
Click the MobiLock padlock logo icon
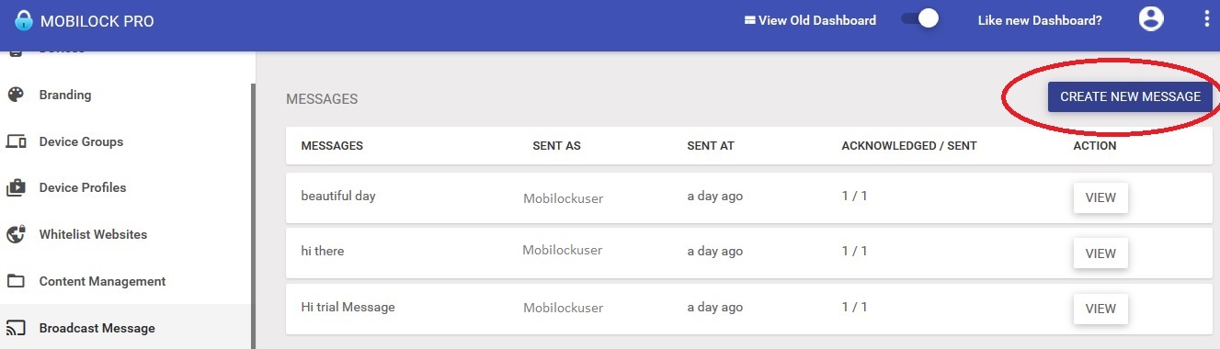pyautogui.click(x=23, y=20)
